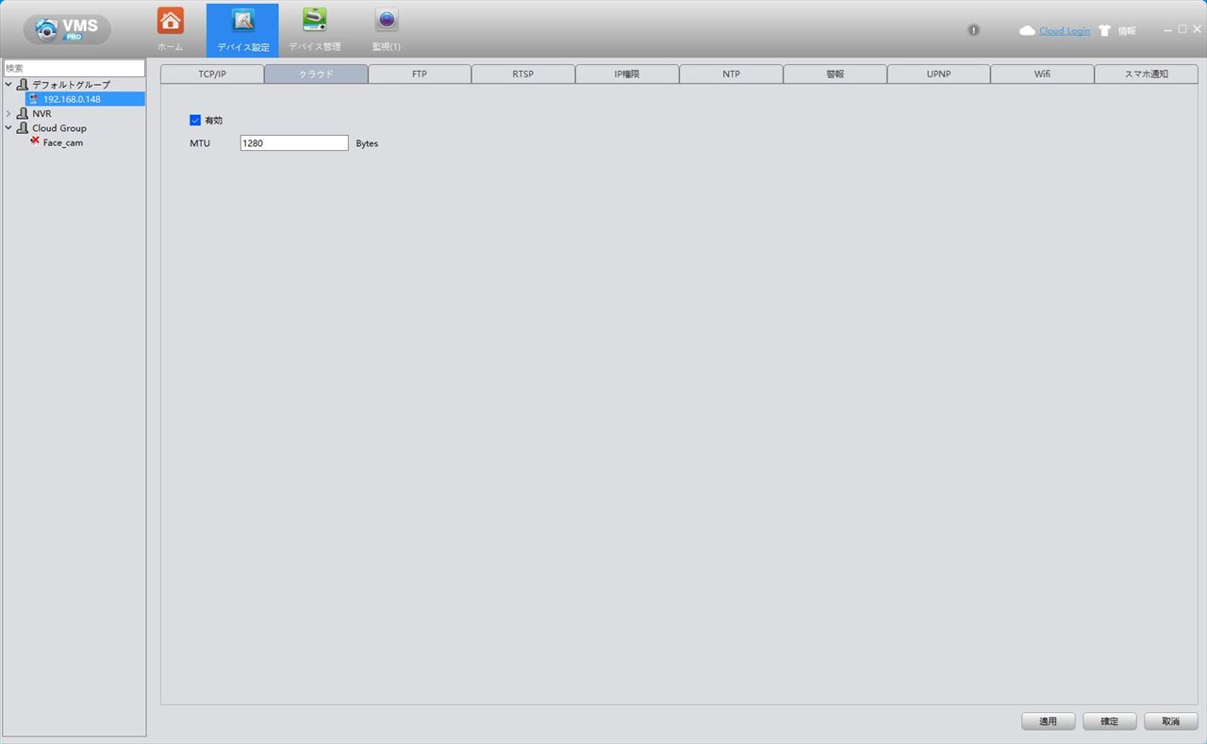
Task: Close the VMS window
Action: tap(1197, 29)
